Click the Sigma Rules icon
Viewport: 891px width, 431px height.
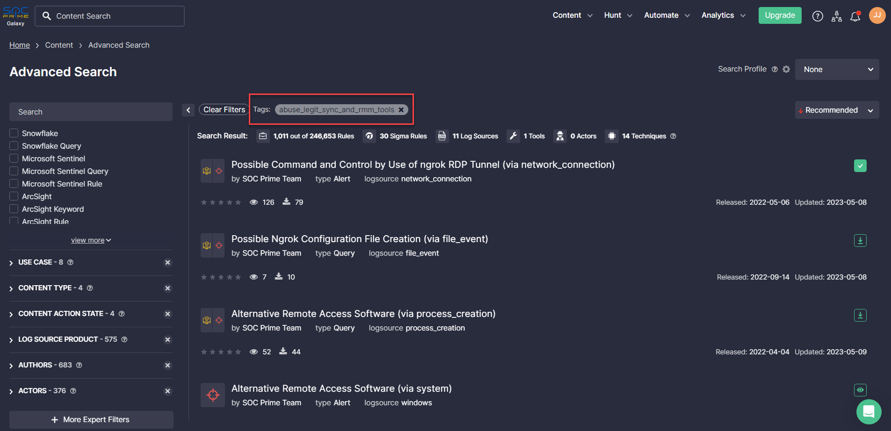369,136
